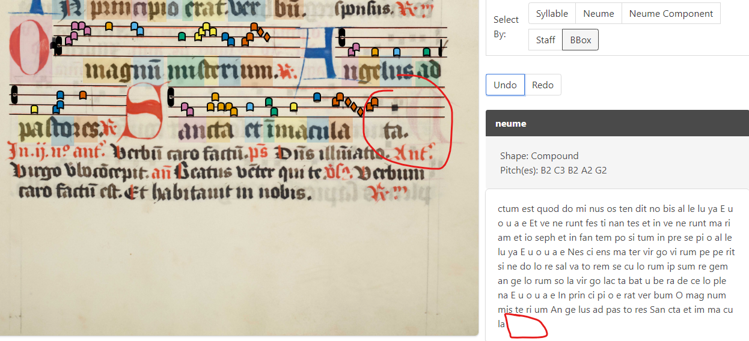The image size is (749, 341).
Task: Select the blue neume pair above 'num'
Action: tap(138, 28)
